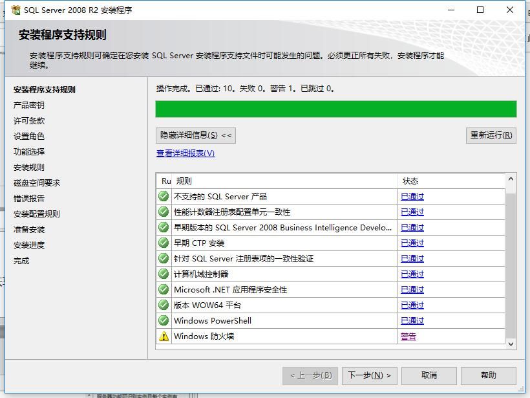Click green check icon for 版本 WOW64 平台

[164, 305]
